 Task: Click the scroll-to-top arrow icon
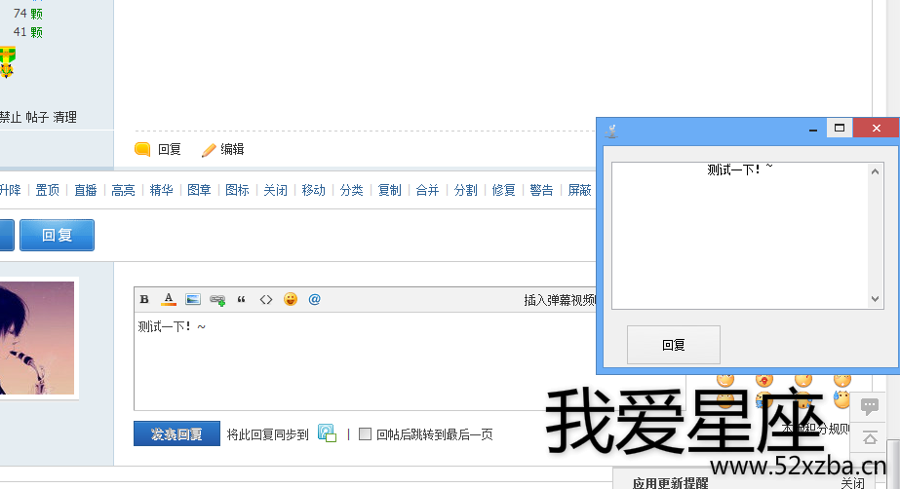pyautogui.click(x=870, y=438)
